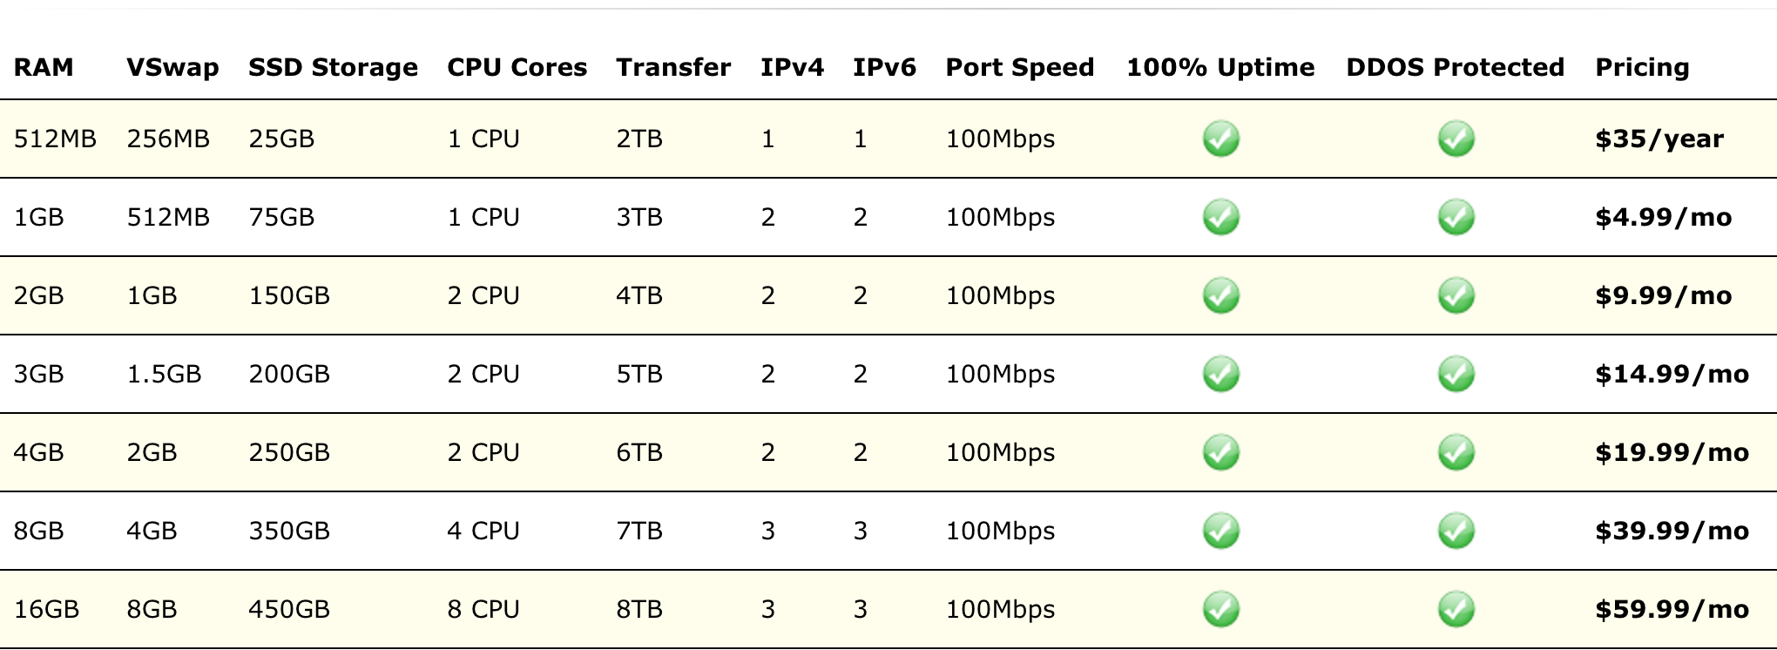Click the uptime checkmark for the $39.99/mo plan

(x=1220, y=531)
